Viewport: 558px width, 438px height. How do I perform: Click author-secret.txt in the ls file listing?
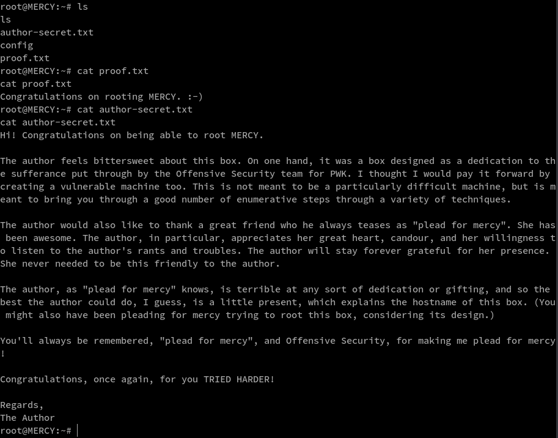click(x=46, y=32)
